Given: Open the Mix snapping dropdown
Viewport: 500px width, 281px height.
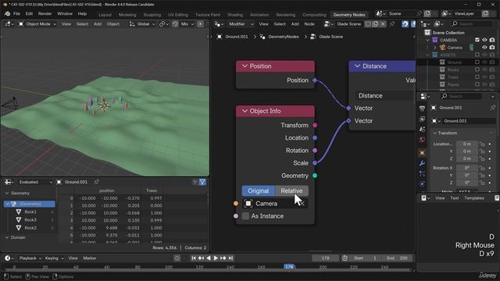Looking at the screenshot, I should coord(187,24).
